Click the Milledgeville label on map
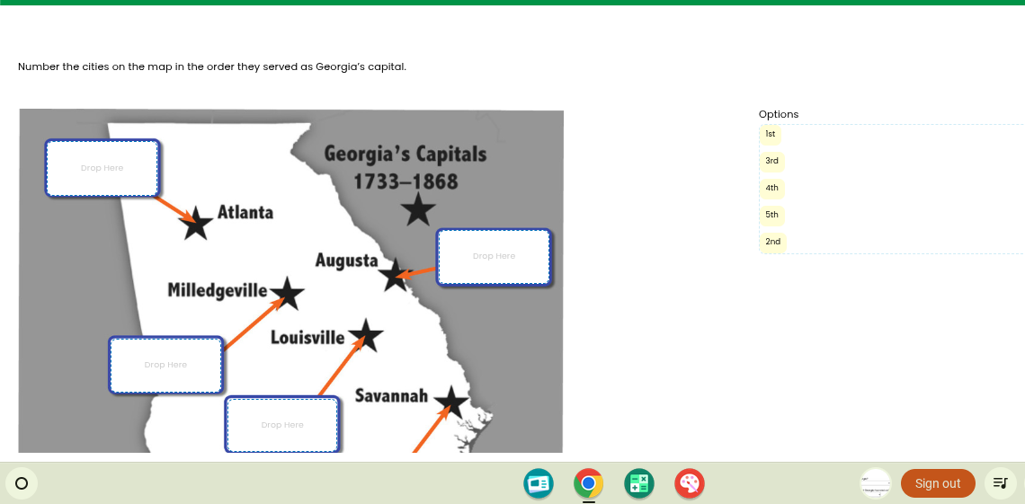 coord(217,290)
